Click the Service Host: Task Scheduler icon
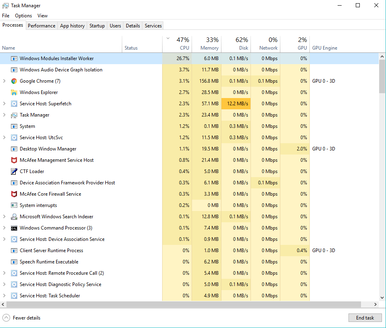386x328 pixels. click(14, 296)
